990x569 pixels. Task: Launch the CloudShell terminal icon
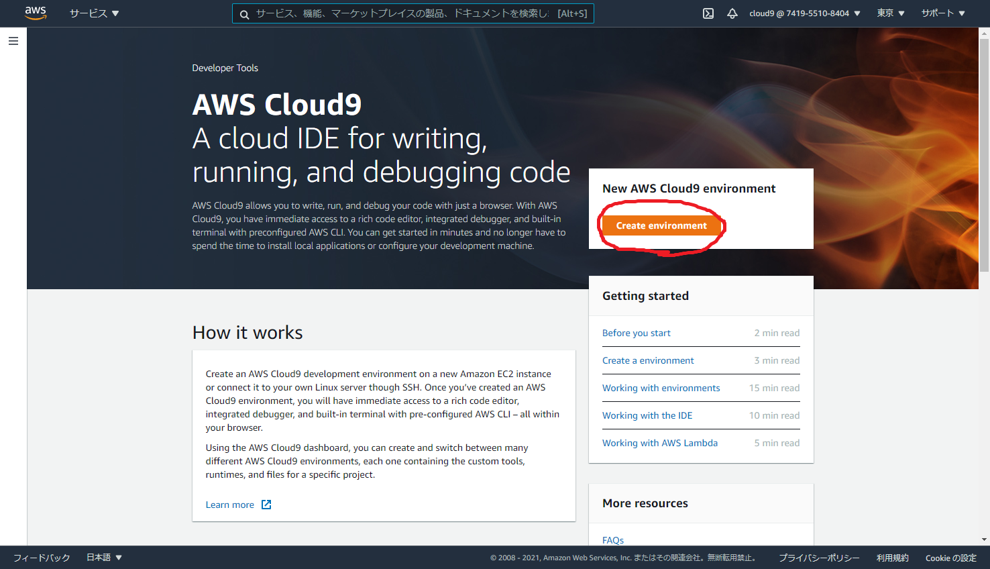click(x=708, y=13)
